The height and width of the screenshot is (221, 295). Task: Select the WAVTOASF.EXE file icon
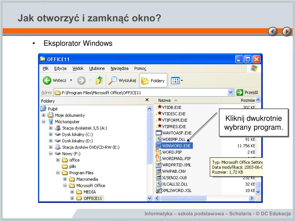[x=159, y=133]
